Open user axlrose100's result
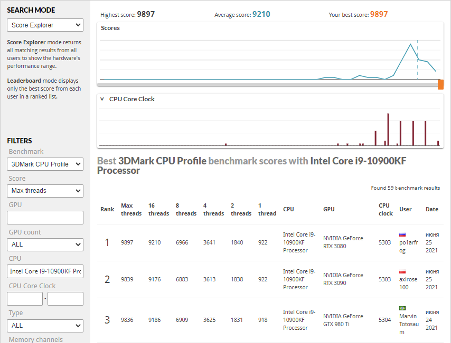451x343 pixels. (408, 283)
